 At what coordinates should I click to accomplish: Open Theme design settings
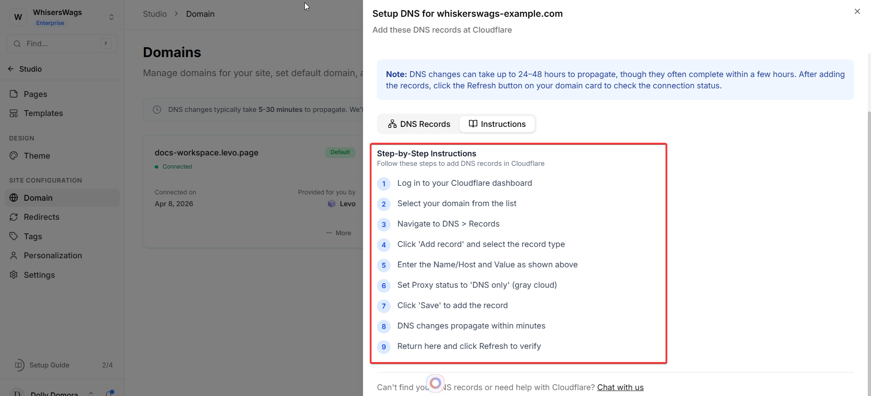[37, 156]
